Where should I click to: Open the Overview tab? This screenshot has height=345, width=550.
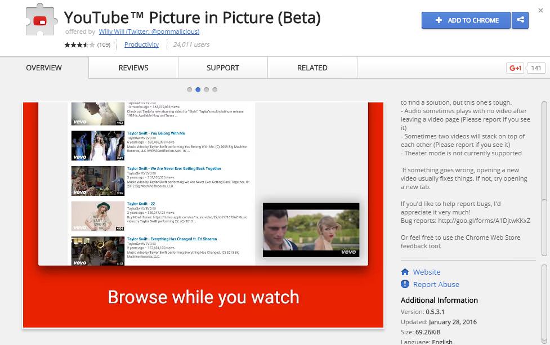44,68
